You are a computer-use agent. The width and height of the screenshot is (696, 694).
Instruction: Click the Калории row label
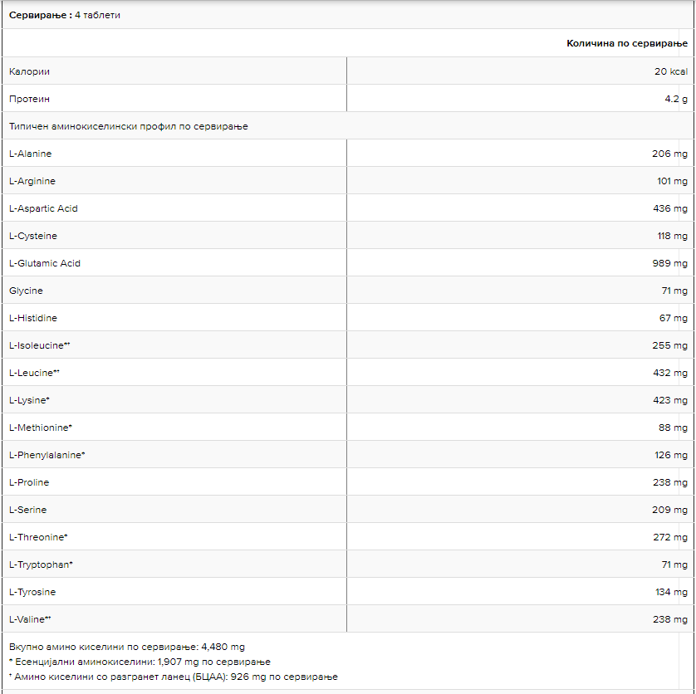click(29, 71)
